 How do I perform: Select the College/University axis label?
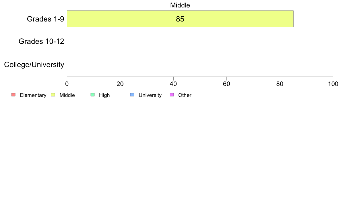pos(34,65)
